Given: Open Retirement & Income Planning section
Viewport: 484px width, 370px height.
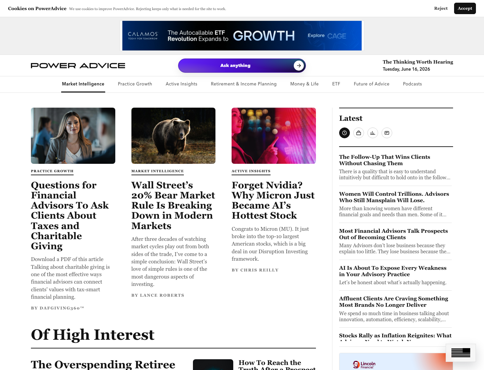Looking at the screenshot, I should tap(244, 84).
